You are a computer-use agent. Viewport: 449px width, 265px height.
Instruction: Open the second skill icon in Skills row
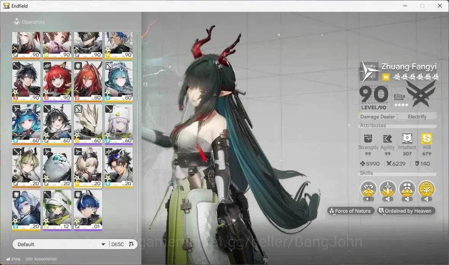[x=388, y=189]
